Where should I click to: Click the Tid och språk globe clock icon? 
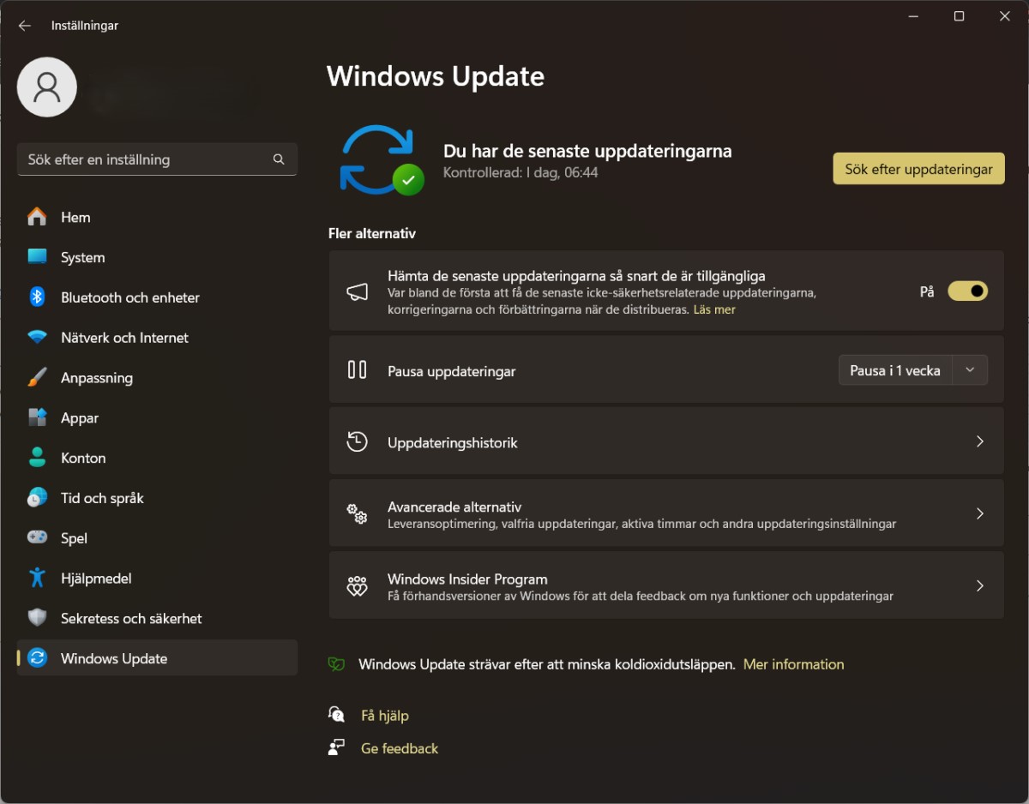click(37, 498)
